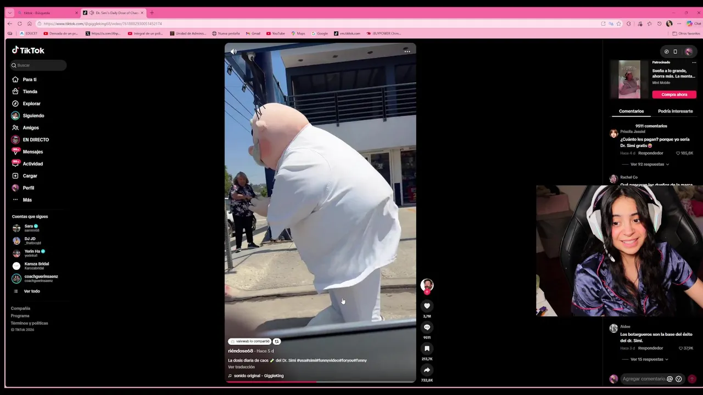Open the creator's avatar beside the video

click(x=427, y=285)
